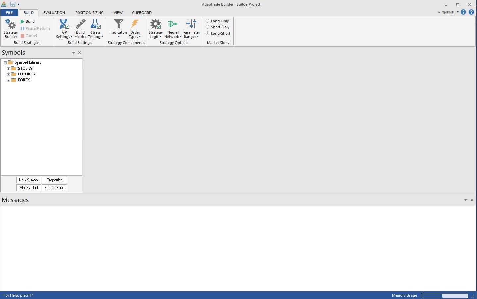Click the New Symbol button

(29, 180)
